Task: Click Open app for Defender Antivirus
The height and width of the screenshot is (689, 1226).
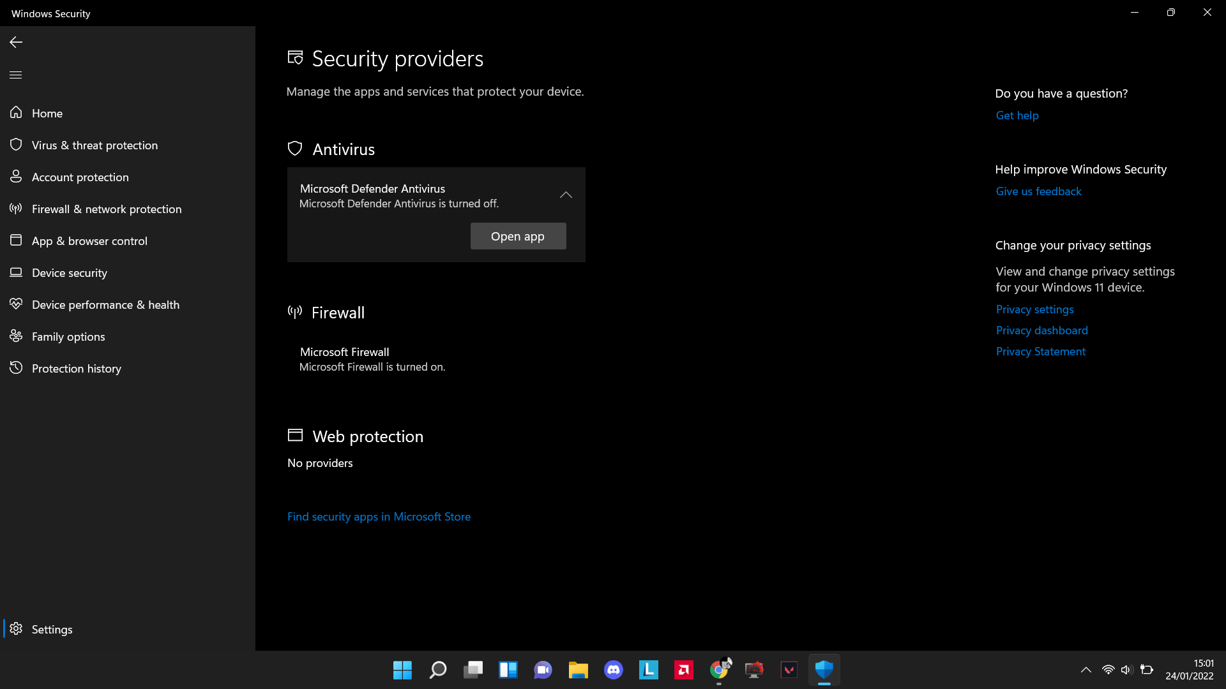Action: coord(518,236)
